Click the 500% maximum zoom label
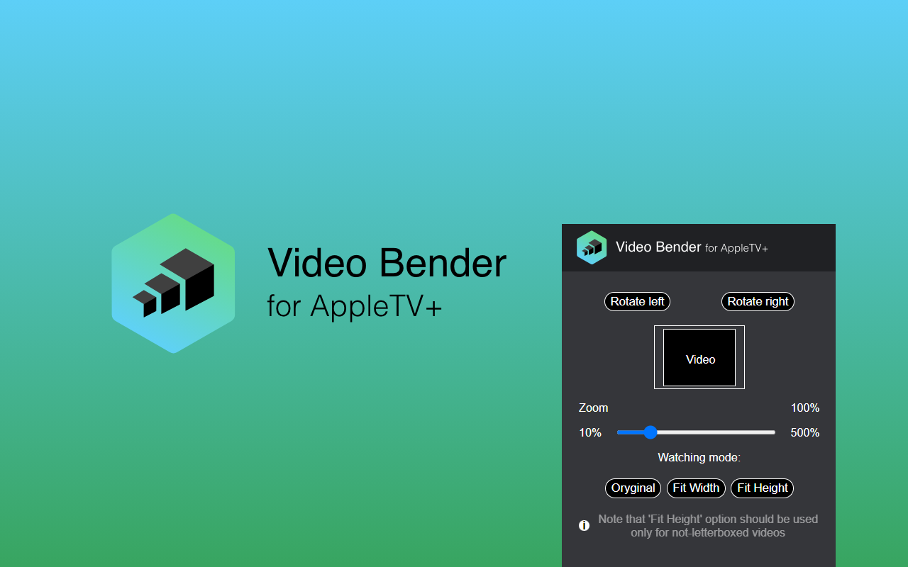The image size is (908, 567). pyautogui.click(x=805, y=432)
